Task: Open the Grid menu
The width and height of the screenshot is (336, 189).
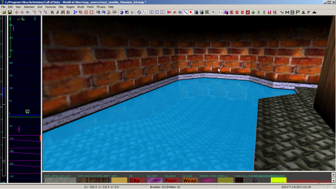Action: coord(40,7)
